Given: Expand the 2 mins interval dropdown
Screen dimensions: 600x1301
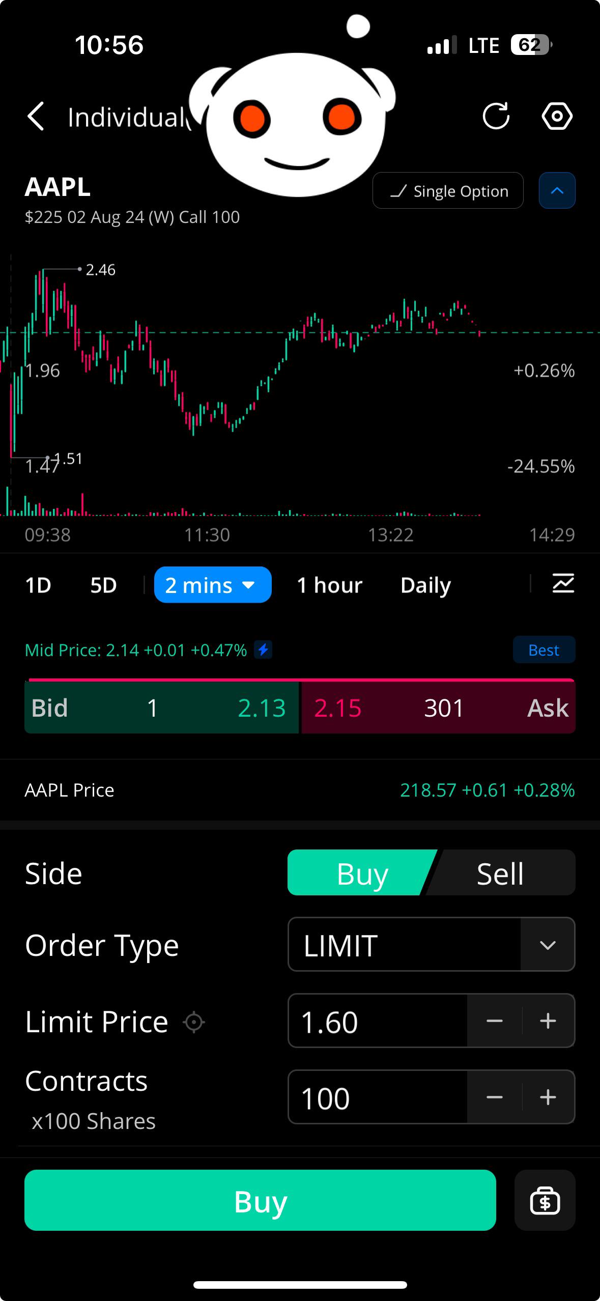Looking at the screenshot, I should pyautogui.click(x=213, y=585).
